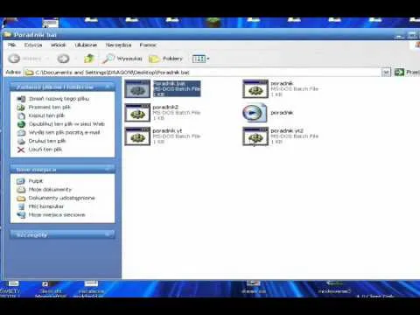Click the Wstecz back arrow button
The image size is (420, 315).
coord(14,59)
